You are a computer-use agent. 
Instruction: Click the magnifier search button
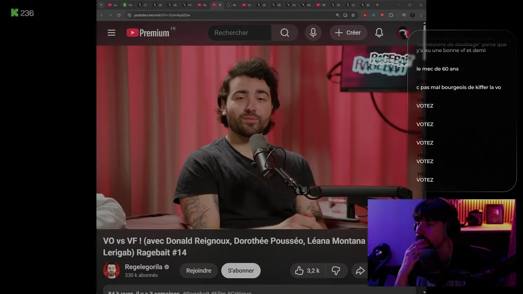pos(285,33)
